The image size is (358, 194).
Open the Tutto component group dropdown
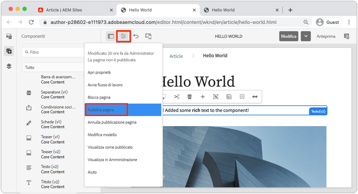(53, 67)
